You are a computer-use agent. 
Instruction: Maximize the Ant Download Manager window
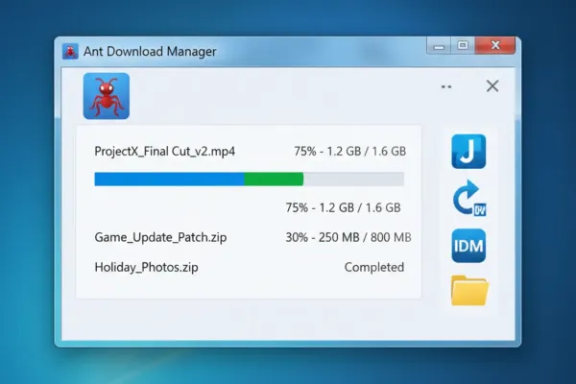463,45
